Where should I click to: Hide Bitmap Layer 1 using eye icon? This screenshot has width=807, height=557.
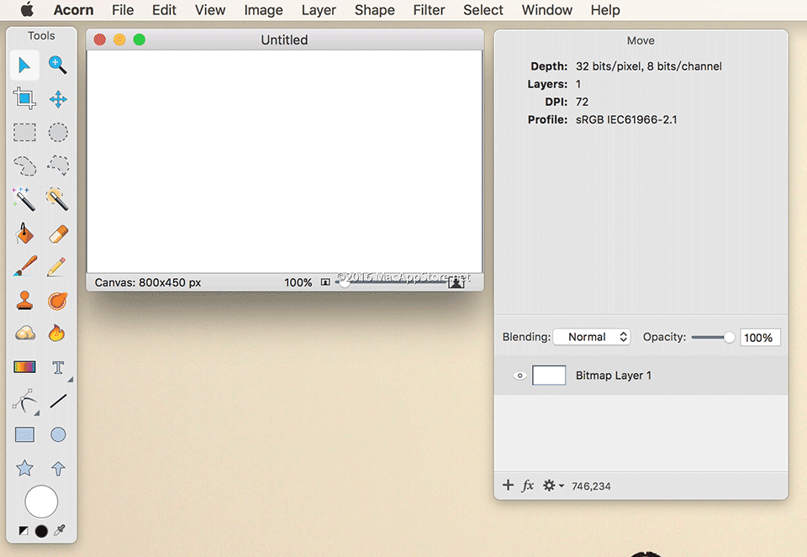pyautogui.click(x=520, y=376)
